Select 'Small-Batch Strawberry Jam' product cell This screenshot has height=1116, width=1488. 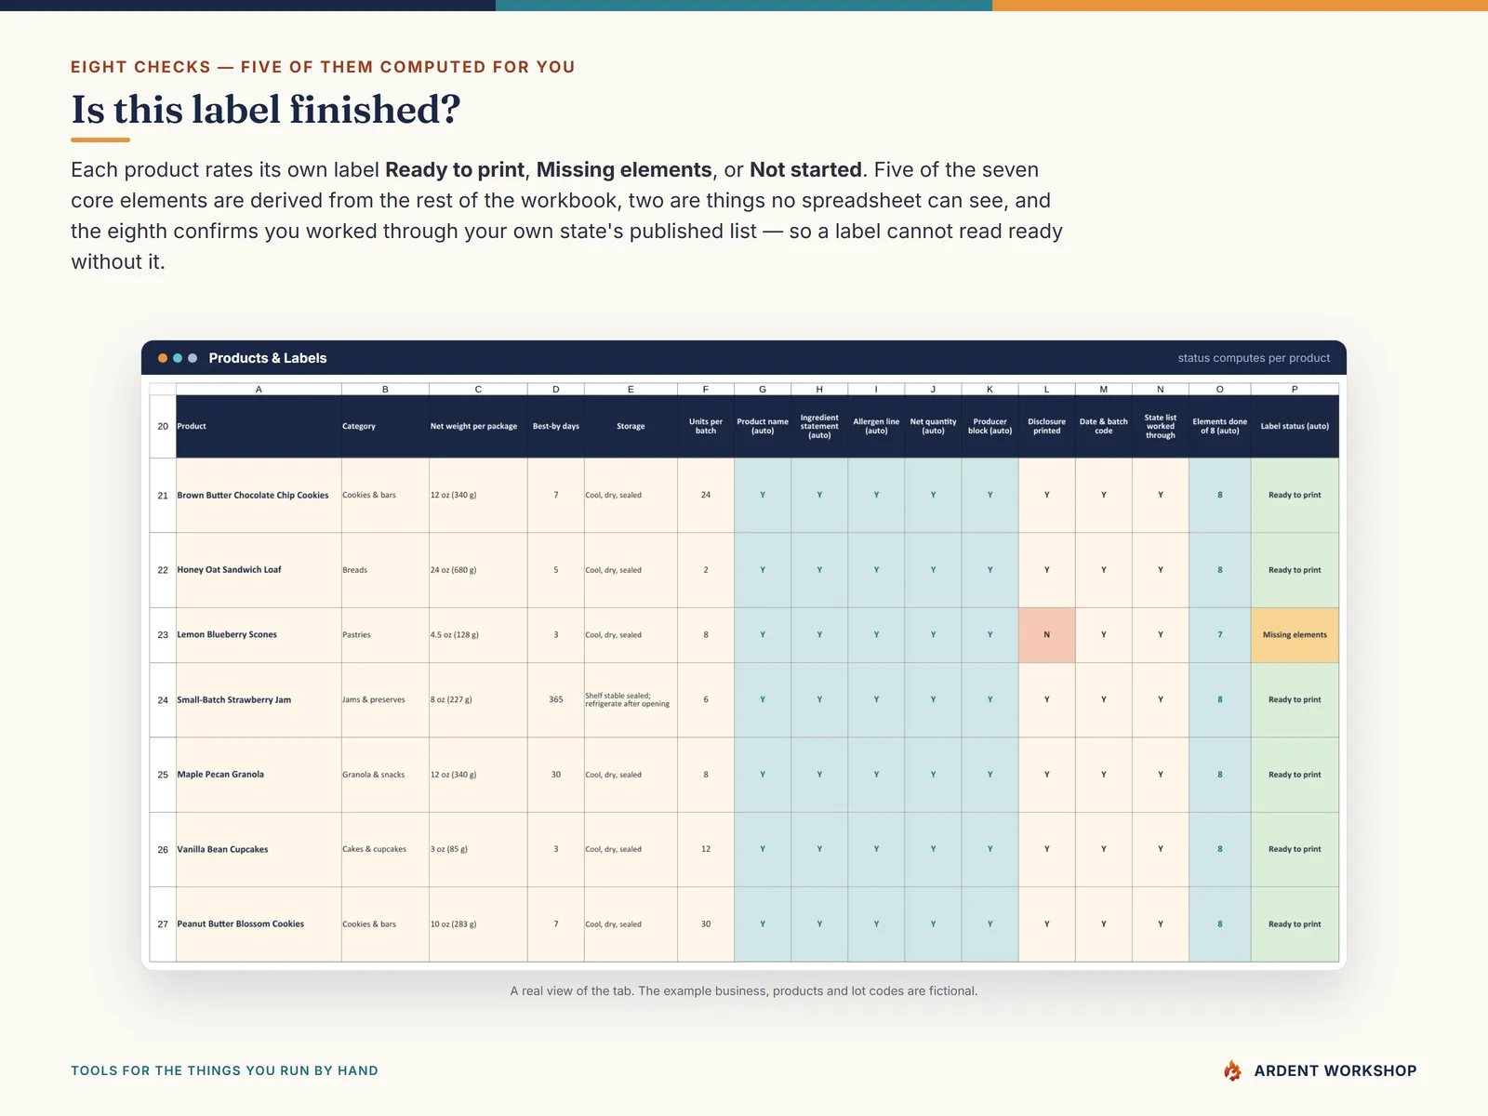pos(259,700)
